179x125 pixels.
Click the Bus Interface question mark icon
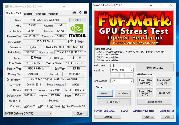click(85, 52)
